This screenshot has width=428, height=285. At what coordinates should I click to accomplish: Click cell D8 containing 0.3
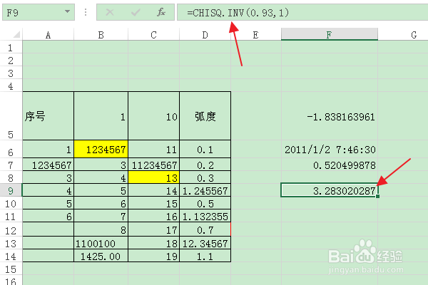[205, 177]
